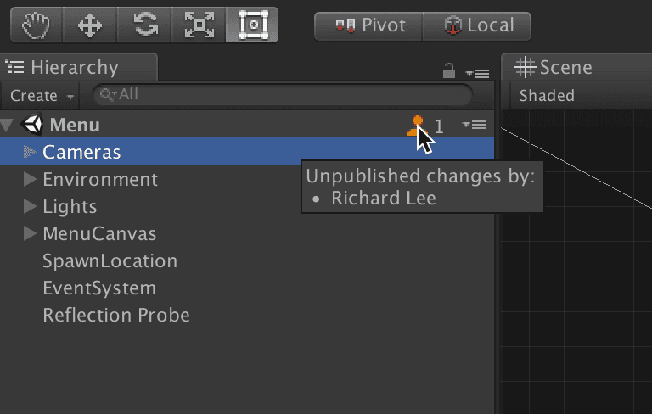This screenshot has width=652, height=414.
Task: Select the Hand tool
Action: (37, 25)
